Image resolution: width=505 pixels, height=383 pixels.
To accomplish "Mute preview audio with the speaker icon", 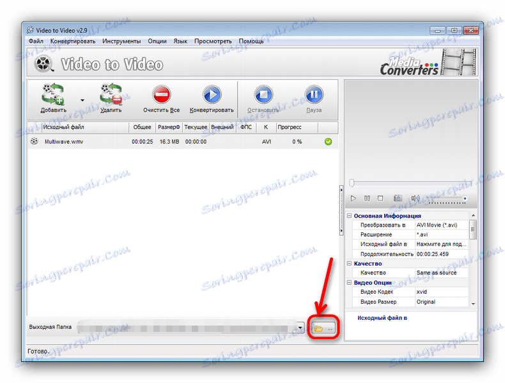I will (x=415, y=198).
